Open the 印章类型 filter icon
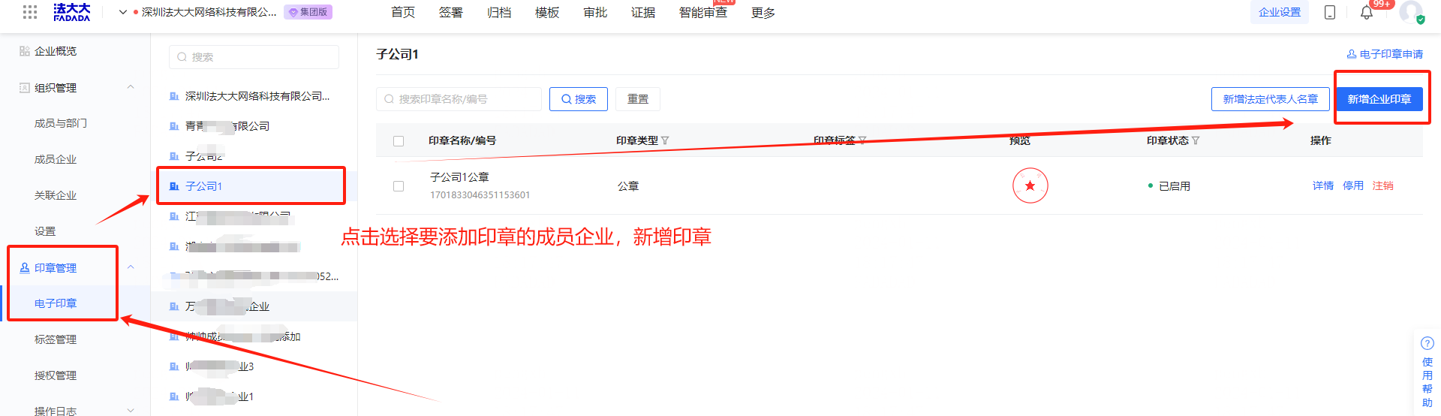 pyautogui.click(x=665, y=140)
